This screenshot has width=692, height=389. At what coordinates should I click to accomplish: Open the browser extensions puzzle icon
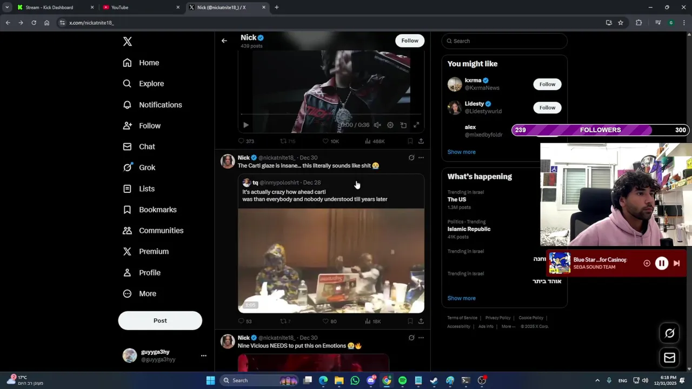pyautogui.click(x=638, y=23)
